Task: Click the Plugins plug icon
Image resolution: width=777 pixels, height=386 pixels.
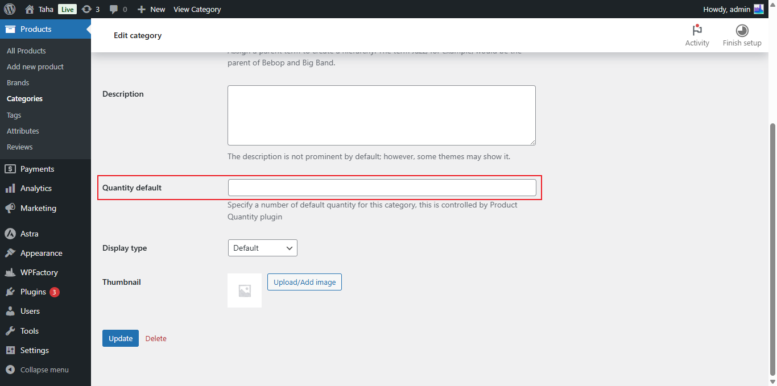Action: click(10, 292)
